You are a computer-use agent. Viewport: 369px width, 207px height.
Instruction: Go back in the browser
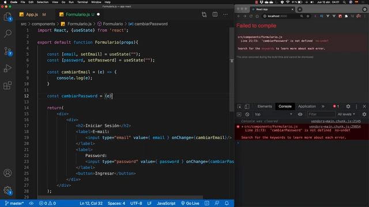pyautogui.click(x=239, y=16)
